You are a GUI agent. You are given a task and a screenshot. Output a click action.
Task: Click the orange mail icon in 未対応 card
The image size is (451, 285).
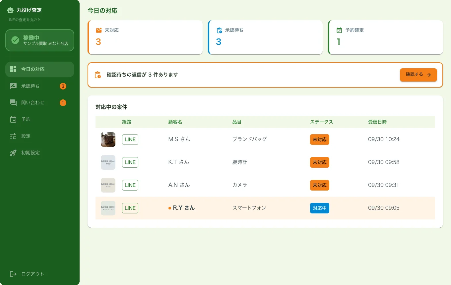pos(98,30)
